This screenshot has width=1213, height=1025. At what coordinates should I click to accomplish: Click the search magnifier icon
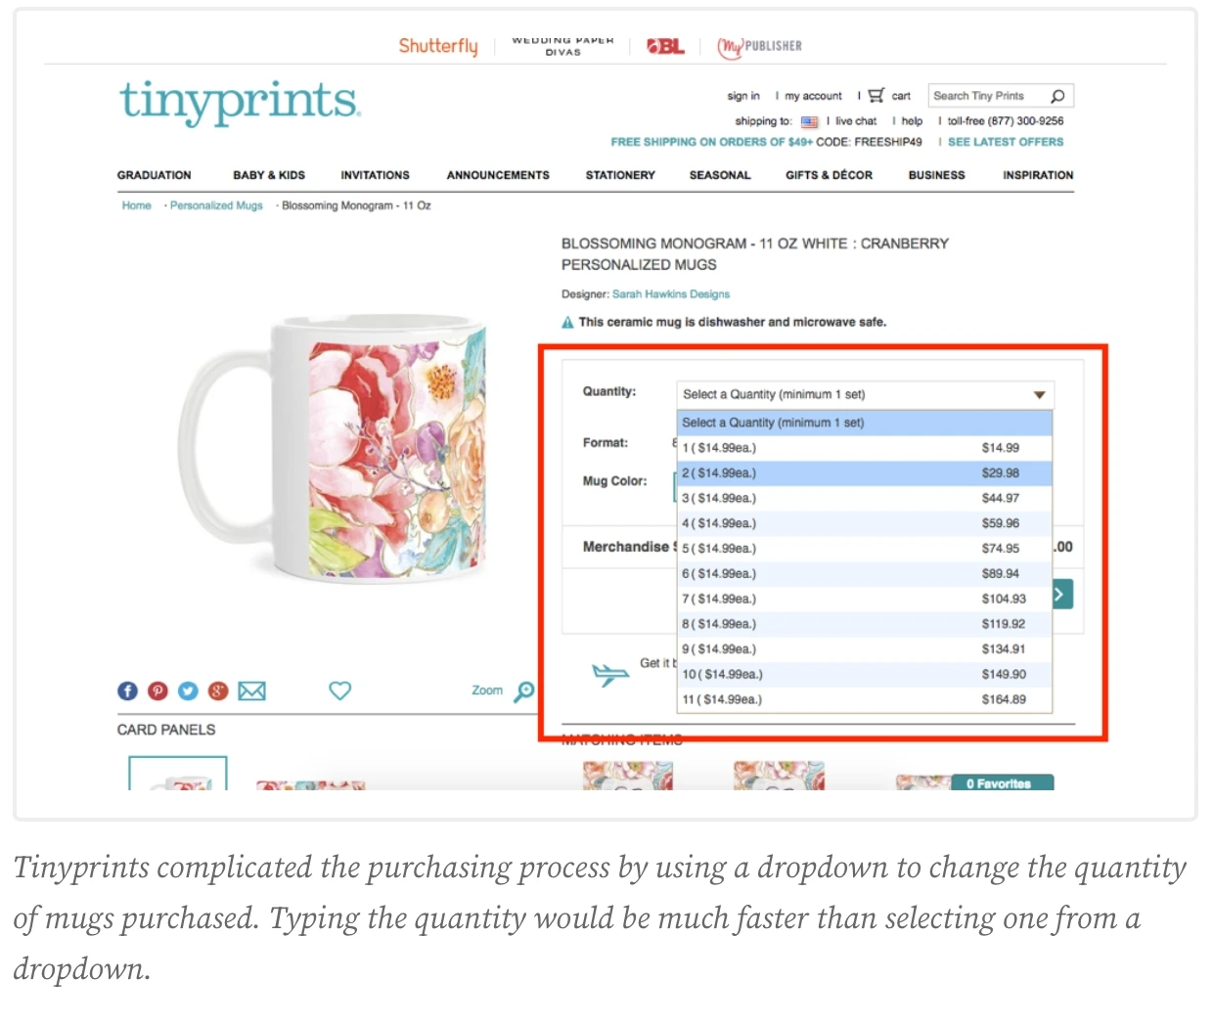(x=1057, y=96)
